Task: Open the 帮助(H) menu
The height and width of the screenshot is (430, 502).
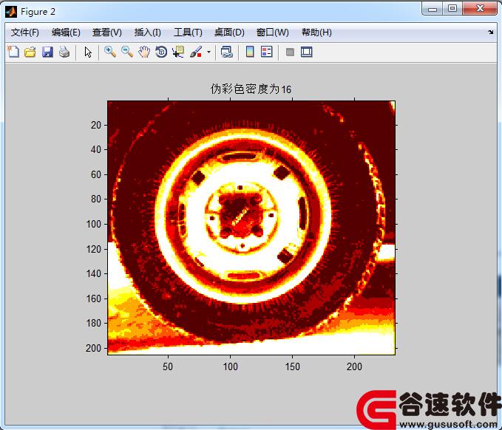Action: click(x=316, y=33)
